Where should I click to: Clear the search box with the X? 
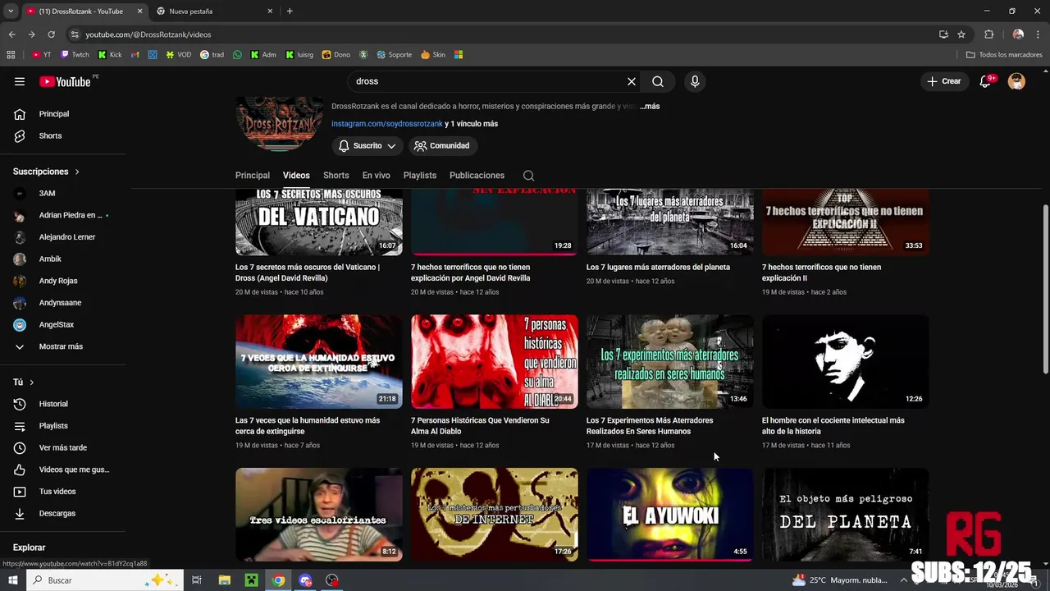coord(632,81)
